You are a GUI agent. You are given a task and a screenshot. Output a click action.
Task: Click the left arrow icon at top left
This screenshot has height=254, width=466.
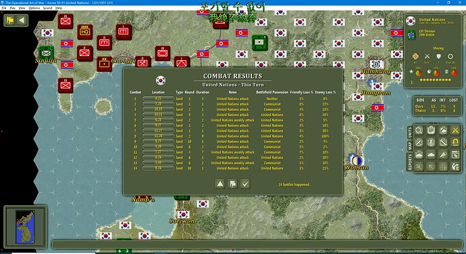(x=22, y=20)
